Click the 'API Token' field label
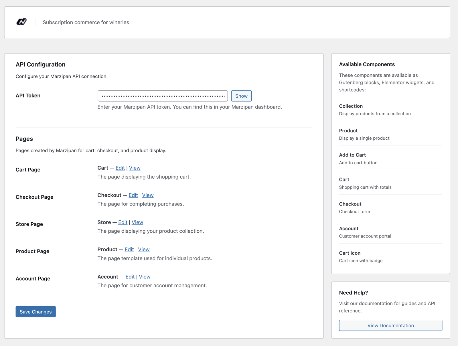The height and width of the screenshot is (346, 458). pyautogui.click(x=28, y=96)
